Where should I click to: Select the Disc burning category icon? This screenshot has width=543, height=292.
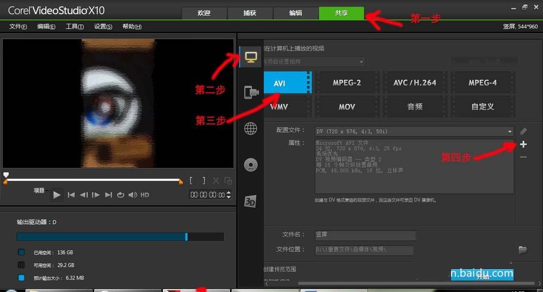(251, 164)
